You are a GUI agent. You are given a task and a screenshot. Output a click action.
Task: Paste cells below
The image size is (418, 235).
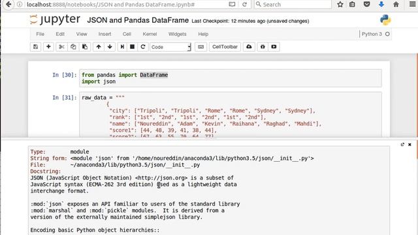click(x=85, y=47)
